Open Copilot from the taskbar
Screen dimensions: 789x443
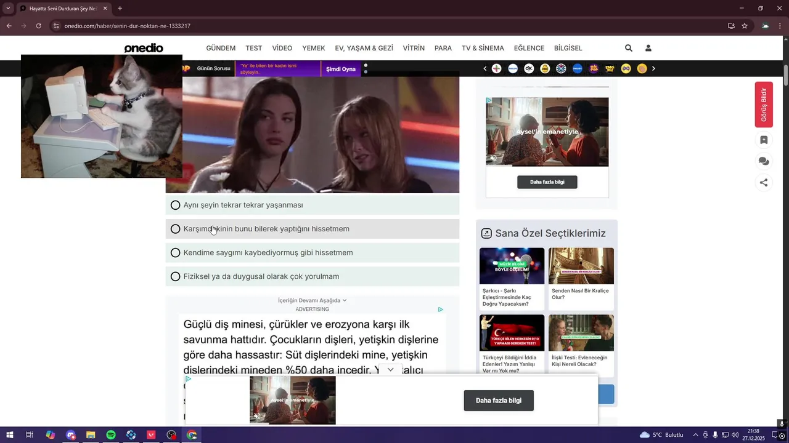[50, 435]
